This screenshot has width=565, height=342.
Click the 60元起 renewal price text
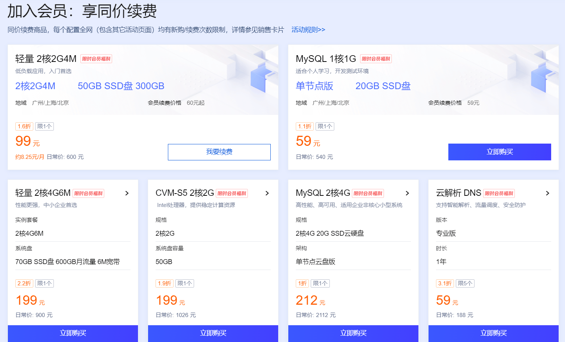(196, 103)
